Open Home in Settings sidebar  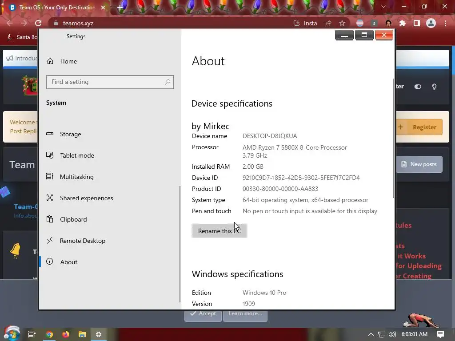[x=62, y=61]
